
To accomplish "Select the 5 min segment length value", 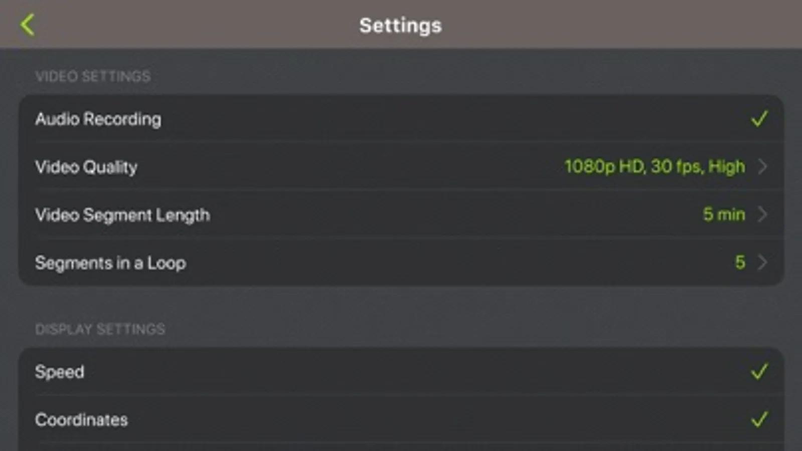I will (724, 214).
